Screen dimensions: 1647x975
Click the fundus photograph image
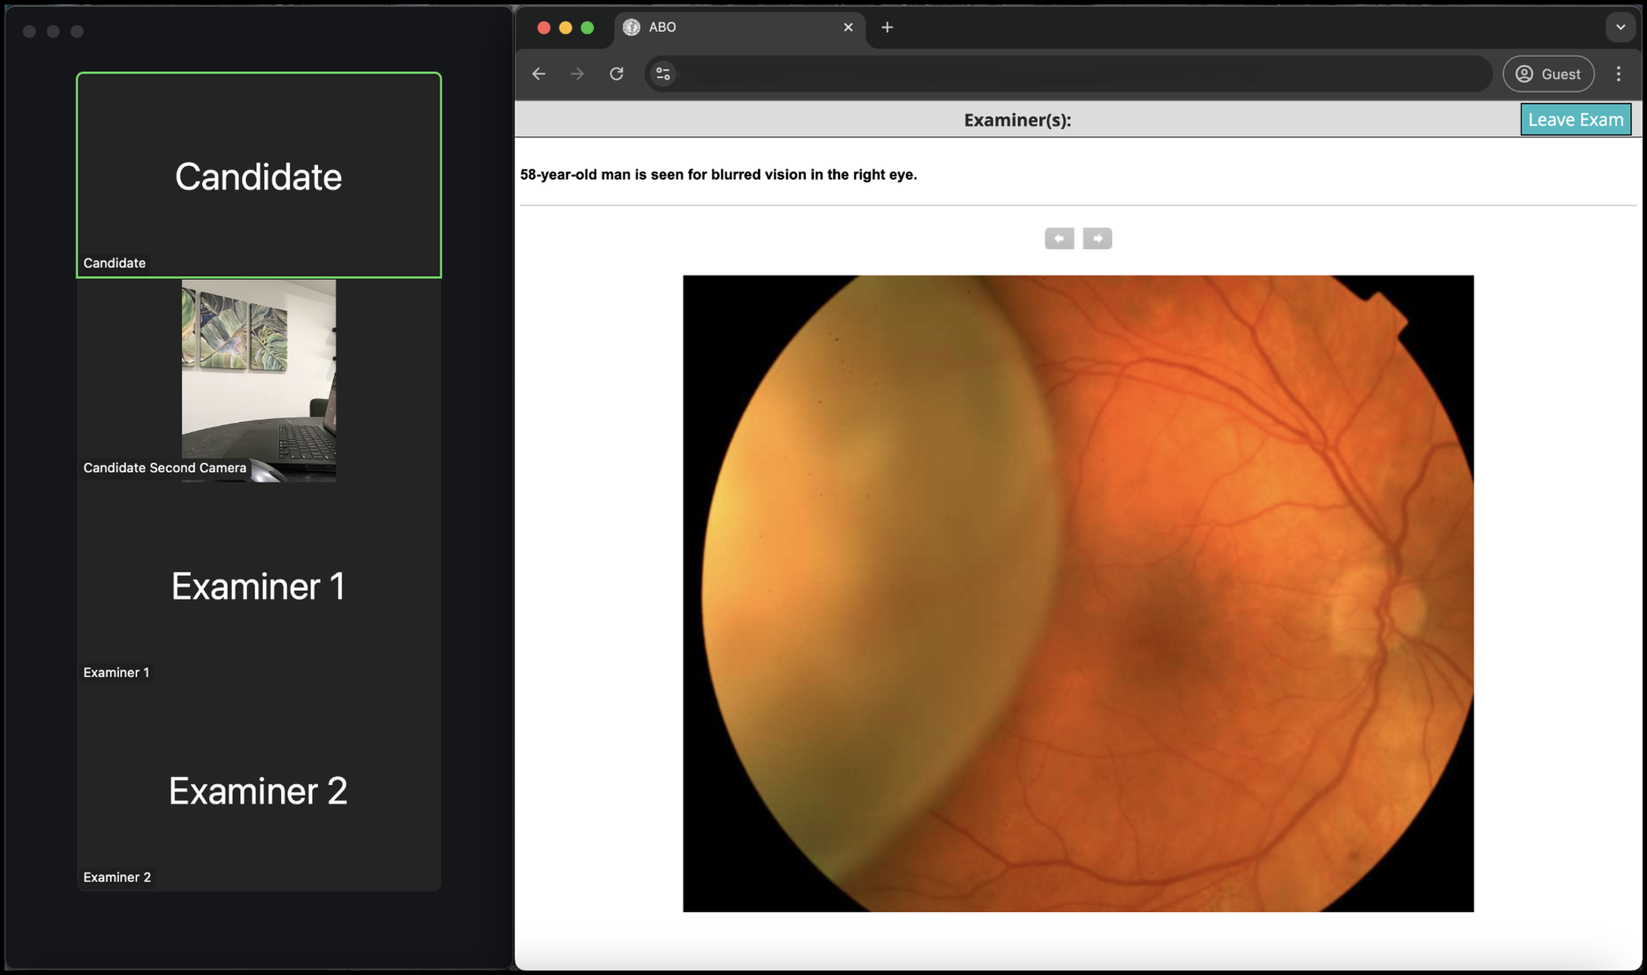(x=1077, y=593)
